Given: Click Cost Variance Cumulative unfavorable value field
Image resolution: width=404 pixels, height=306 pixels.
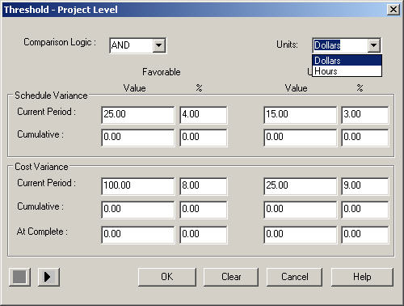Looking at the screenshot, I should (300, 210).
